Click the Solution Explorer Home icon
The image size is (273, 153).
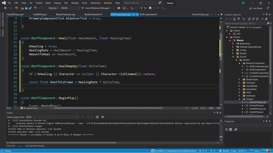[234, 19]
